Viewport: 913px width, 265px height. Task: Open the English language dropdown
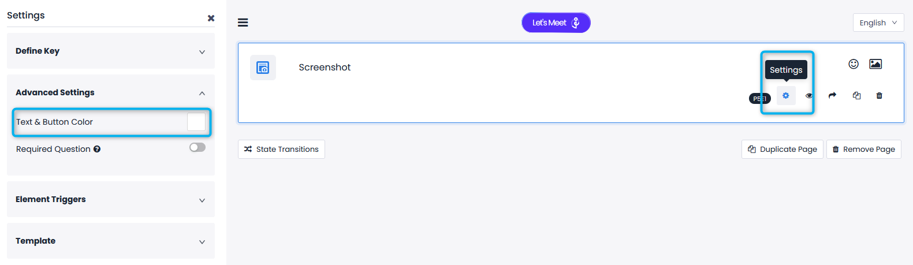(878, 23)
